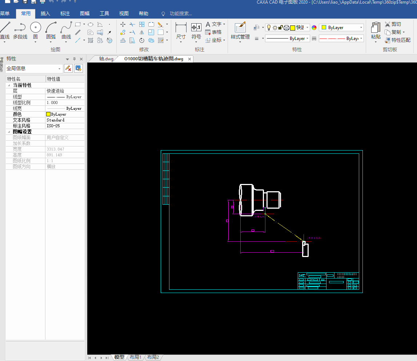Click the trim tool icon

[132, 24]
